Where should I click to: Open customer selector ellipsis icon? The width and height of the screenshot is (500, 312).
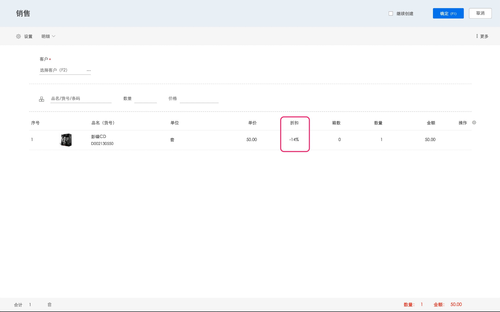pyautogui.click(x=89, y=70)
